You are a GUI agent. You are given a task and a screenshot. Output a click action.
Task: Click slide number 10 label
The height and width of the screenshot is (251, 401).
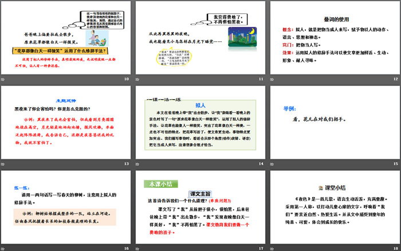pyautogui.click(x=127, y=79)
